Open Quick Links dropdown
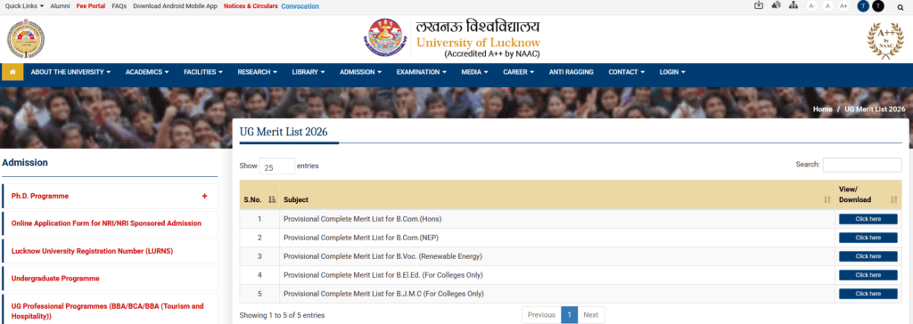 click(x=24, y=6)
